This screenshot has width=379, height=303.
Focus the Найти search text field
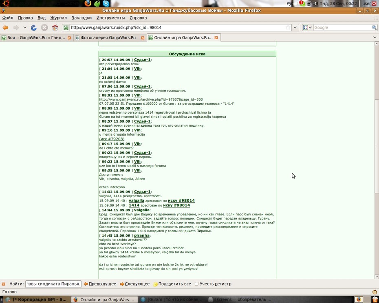(x=53, y=284)
